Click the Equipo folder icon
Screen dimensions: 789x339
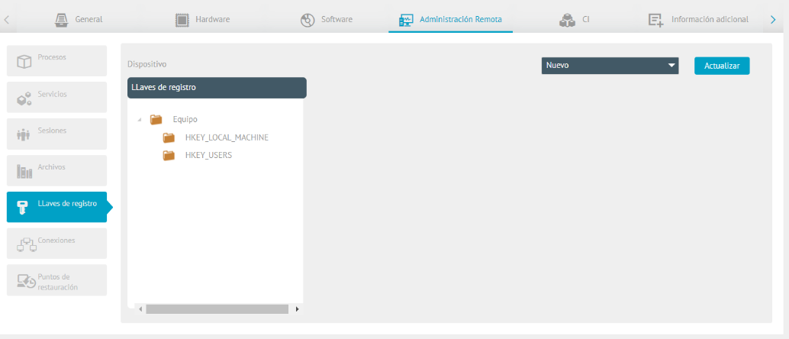click(x=156, y=119)
